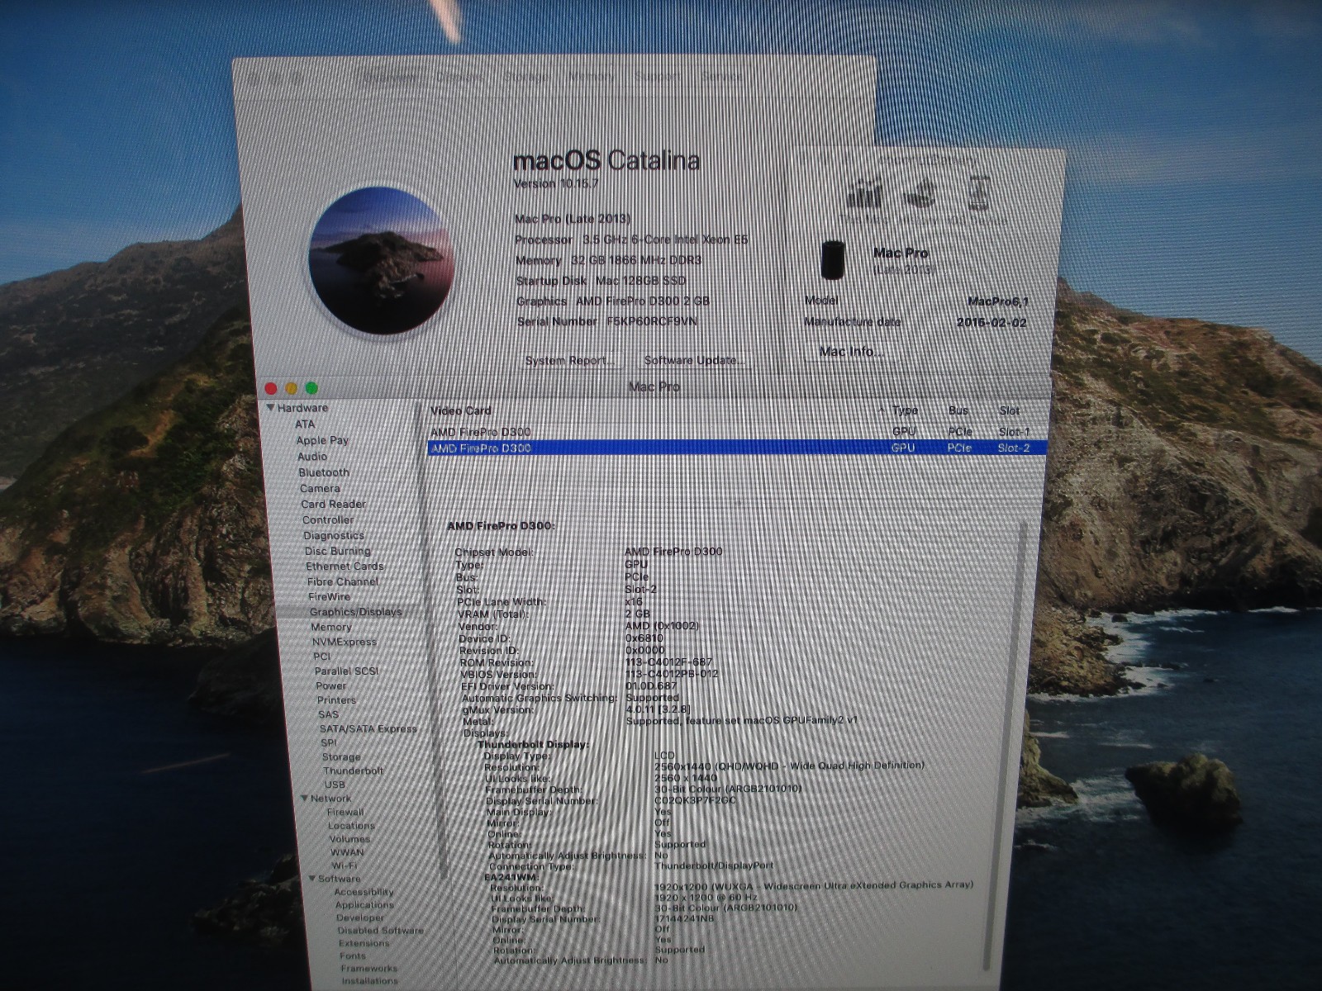
Task: Select Thunderbolt in the Hardware list
Action: pos(354,771)
